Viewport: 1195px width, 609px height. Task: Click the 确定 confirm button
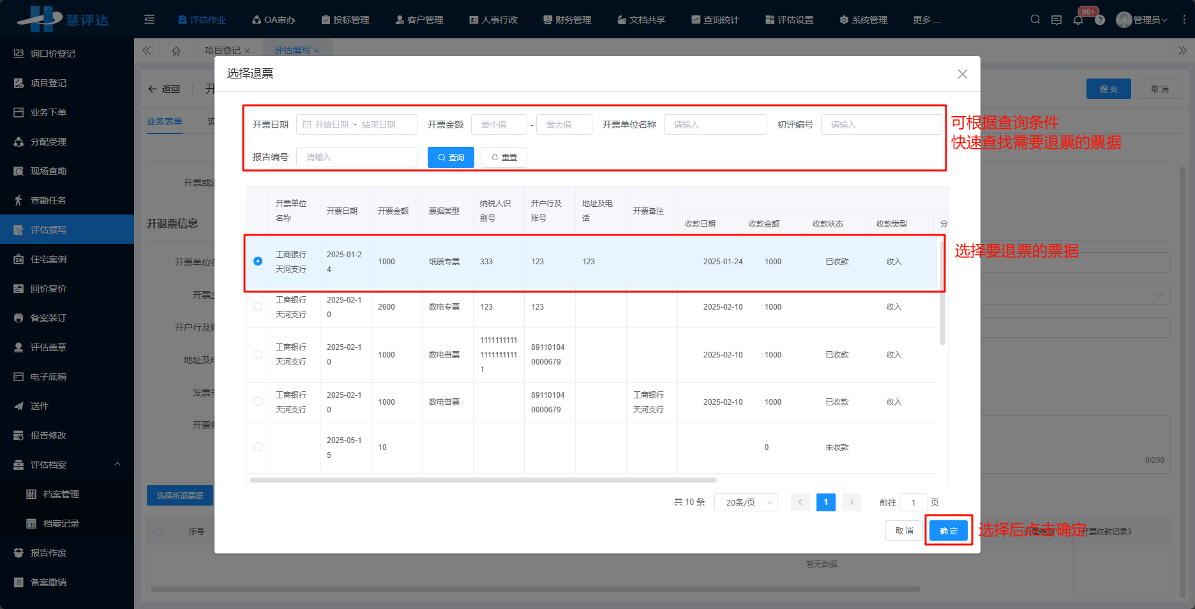click(x=948, y=530)
